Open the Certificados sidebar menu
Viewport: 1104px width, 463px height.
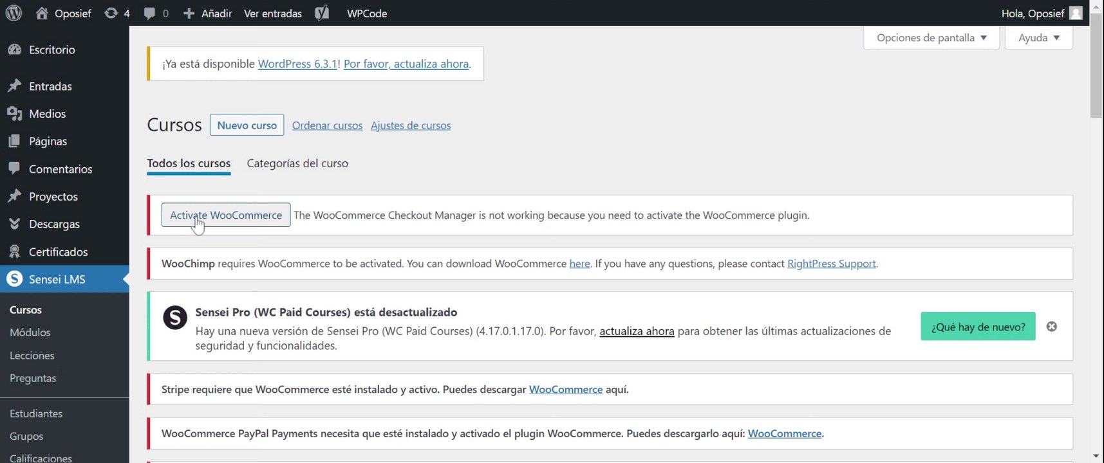coord(58,251)
